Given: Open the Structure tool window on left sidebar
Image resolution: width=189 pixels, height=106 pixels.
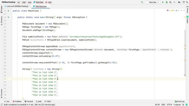Looking at the screenshot, I should (1, 21).
